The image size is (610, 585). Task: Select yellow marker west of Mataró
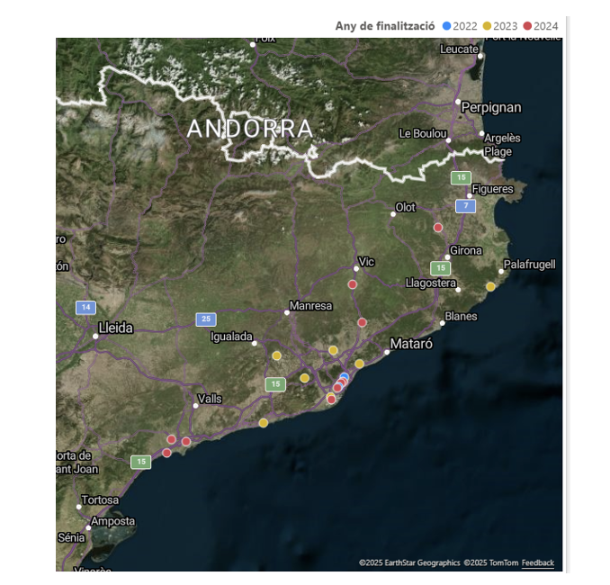359,364
